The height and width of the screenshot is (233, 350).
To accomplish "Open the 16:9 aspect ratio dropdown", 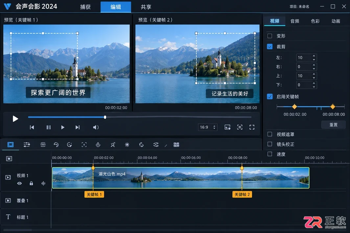I will (208, 127).
